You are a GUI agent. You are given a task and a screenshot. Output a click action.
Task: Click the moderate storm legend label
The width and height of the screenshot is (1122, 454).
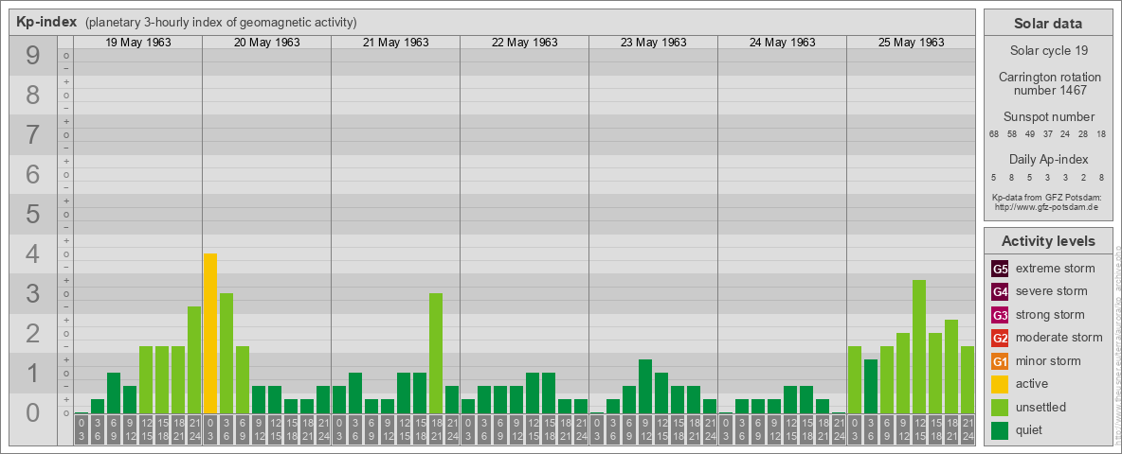[1059, 338]
